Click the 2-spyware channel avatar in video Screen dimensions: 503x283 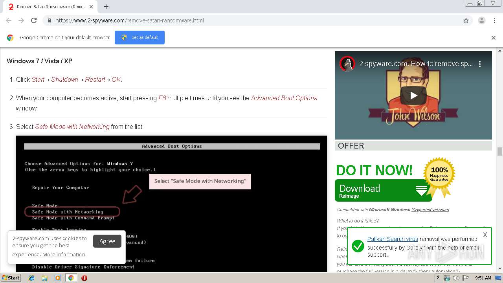point(347,64)
